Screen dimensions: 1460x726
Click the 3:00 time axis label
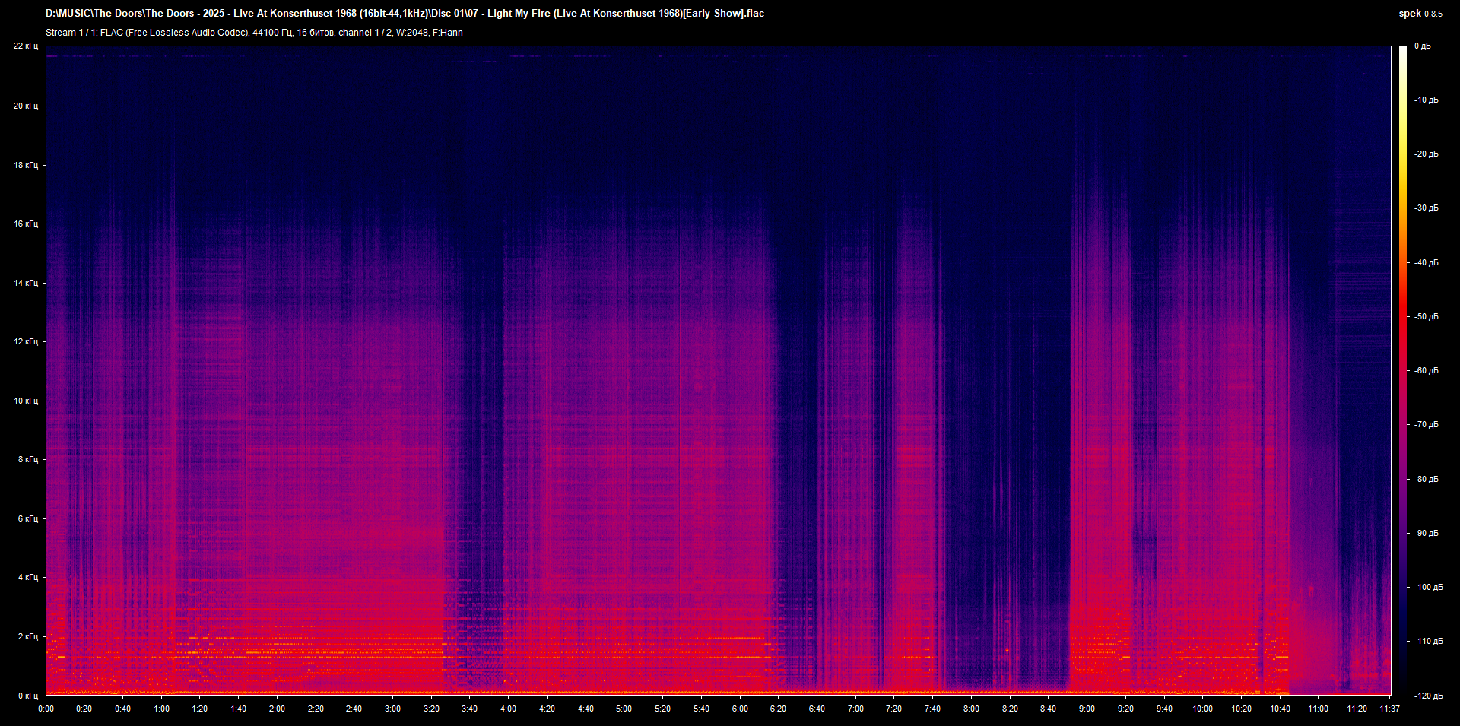[392, 709]
